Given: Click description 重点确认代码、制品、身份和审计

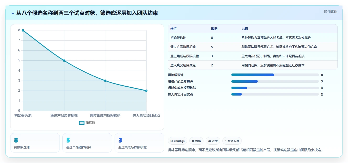Looking at the screenshot, I should 273,56.
